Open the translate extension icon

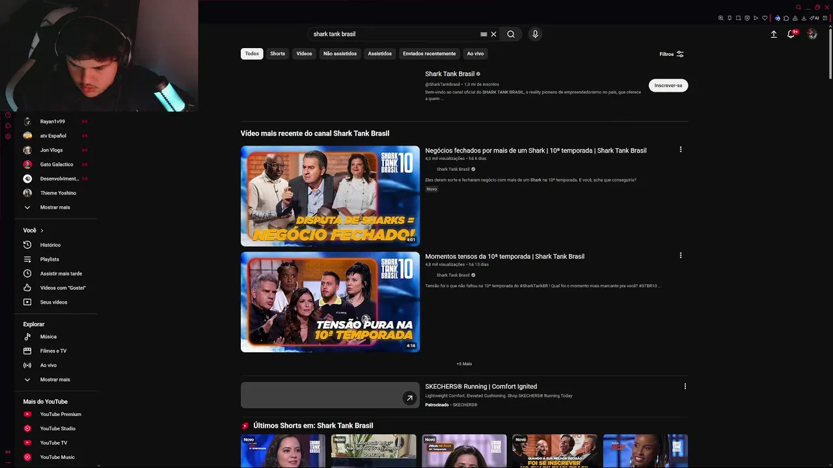(778, 18)
